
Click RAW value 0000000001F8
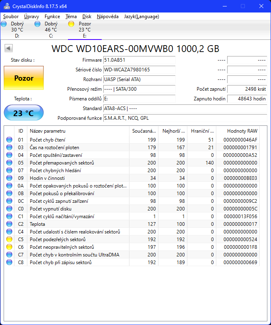coord(240,247)
